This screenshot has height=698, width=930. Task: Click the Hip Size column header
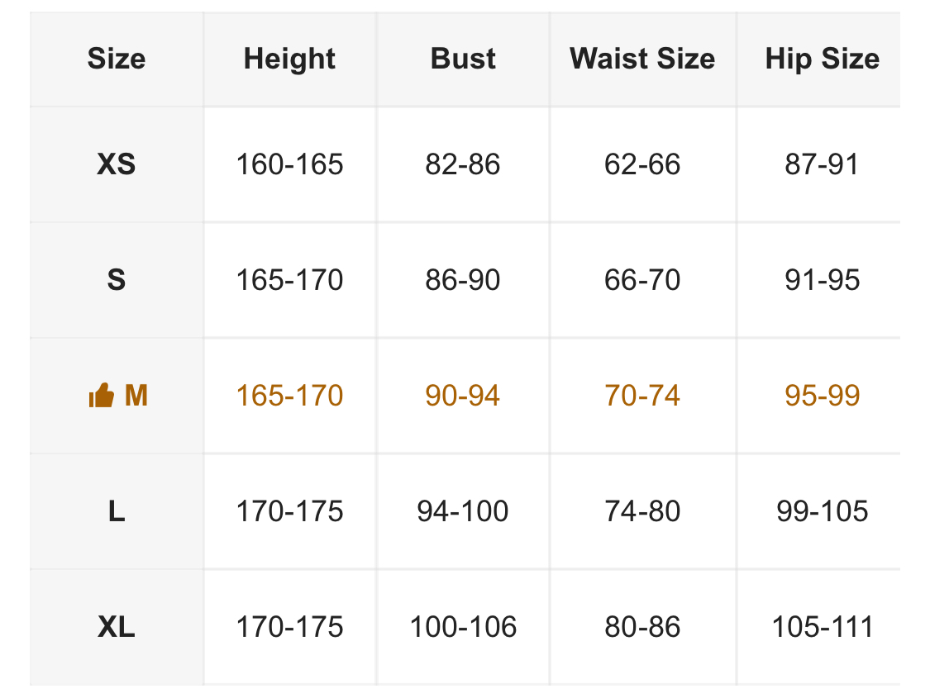click(822, 59)
